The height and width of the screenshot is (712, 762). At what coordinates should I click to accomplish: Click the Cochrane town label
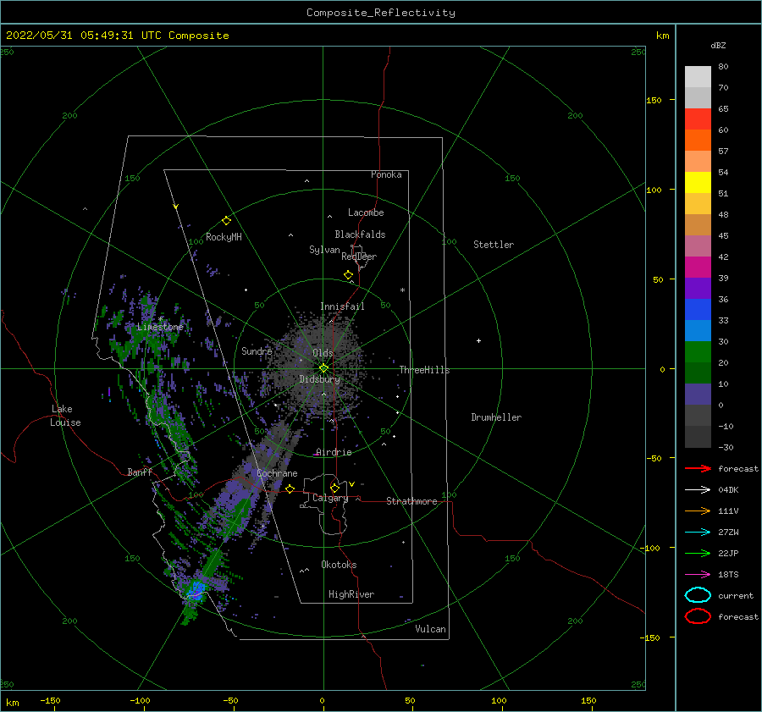[277, 473]
